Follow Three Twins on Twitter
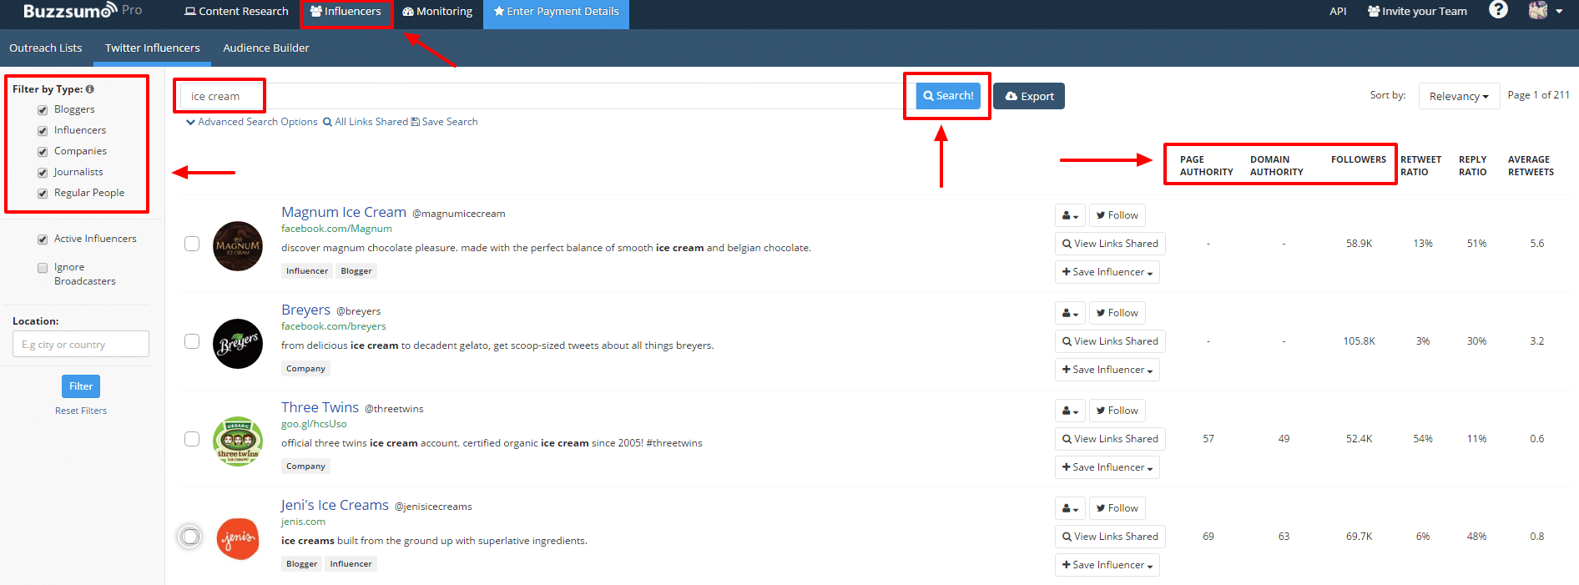This screenshot has width=1579, height=585. pyautogui.click(x=1117, y=411)
